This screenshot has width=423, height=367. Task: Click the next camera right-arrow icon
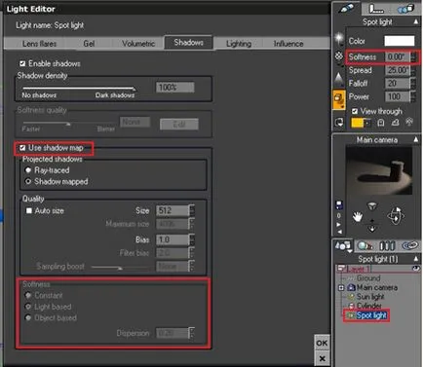(339, 224)
